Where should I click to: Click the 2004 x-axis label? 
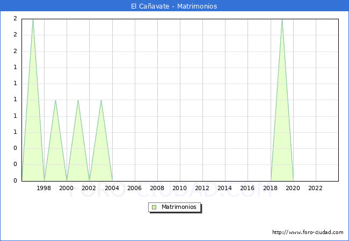[x=112, y=188]
